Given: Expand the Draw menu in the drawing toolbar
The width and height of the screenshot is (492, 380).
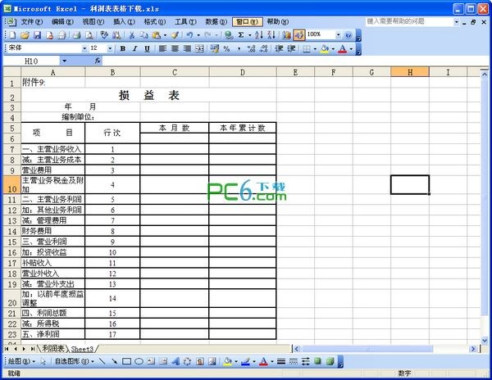Looking at the screenshot, I should [21, 361].
